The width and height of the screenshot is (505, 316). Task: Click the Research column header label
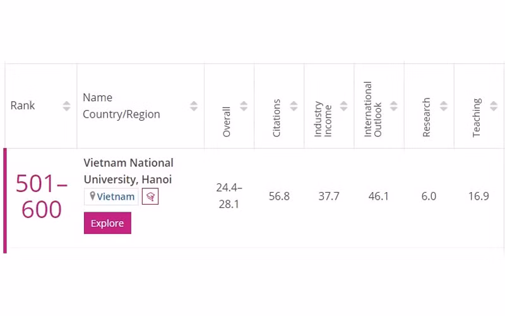[427, 118]
